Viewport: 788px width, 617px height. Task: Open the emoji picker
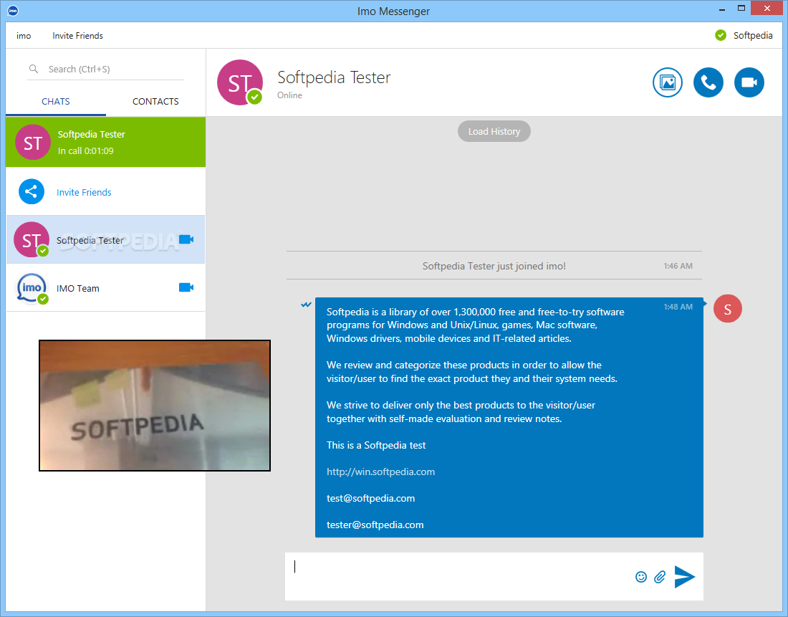640,577
